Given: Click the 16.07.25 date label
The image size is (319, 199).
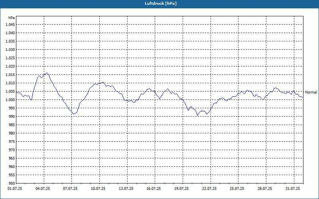Looking at the screenshot, I should tap(154, 189).
